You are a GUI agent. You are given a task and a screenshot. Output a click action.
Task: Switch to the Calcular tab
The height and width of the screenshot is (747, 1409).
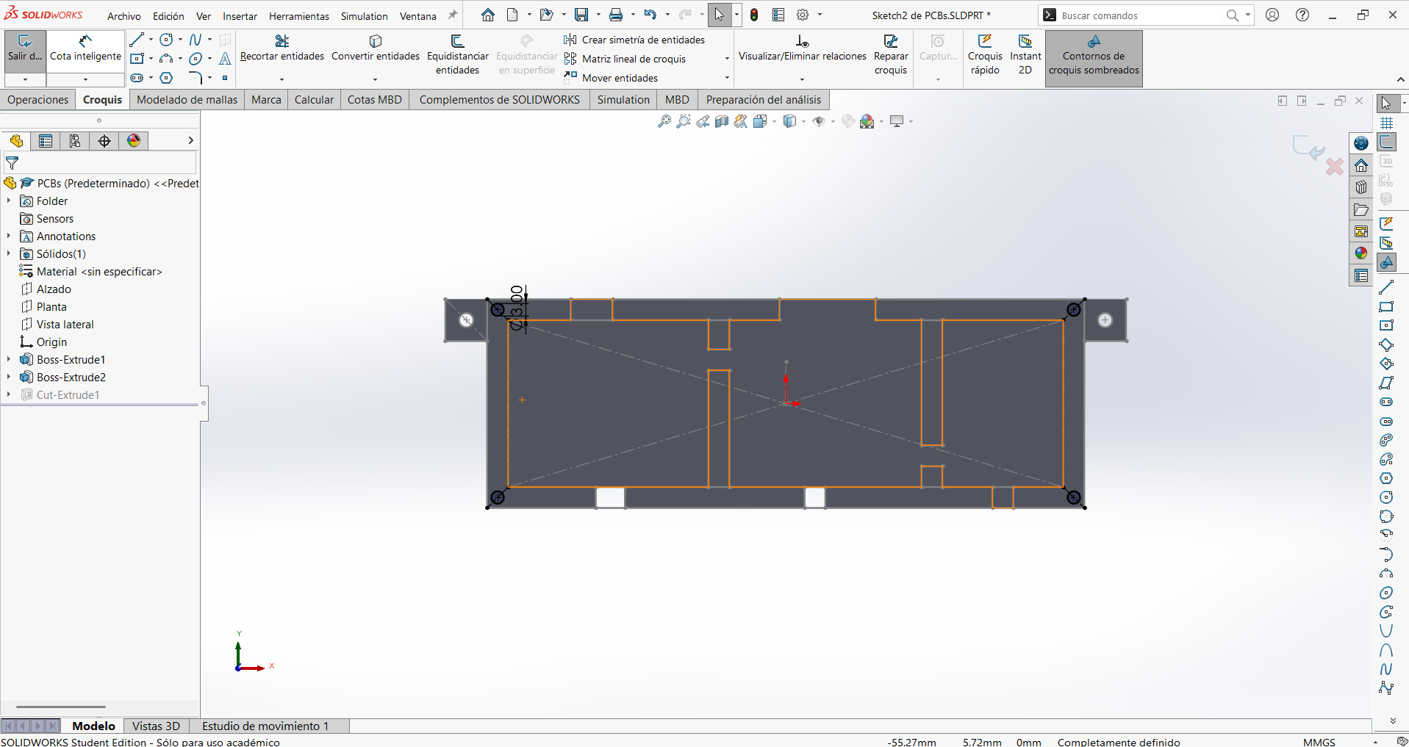(x=314, y=100)
